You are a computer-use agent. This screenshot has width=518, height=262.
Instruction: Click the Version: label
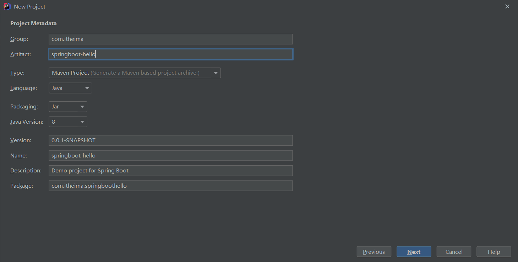[x=21, y=140]
